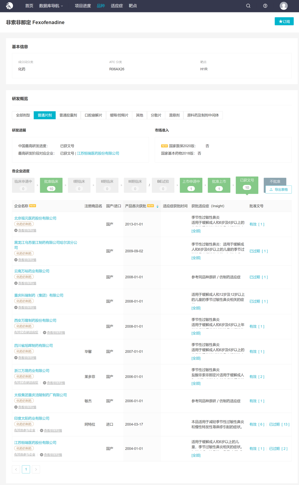Select the 原料药及制剂中间体 tab

point(203,115)
